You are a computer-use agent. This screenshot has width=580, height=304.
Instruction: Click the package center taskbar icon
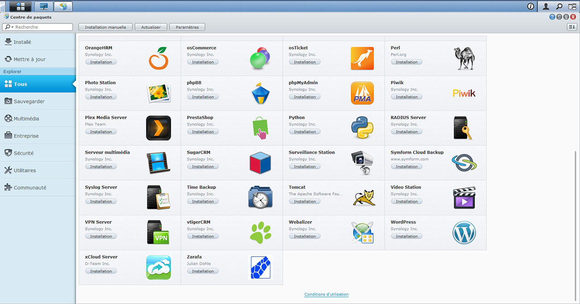point(63,6)
